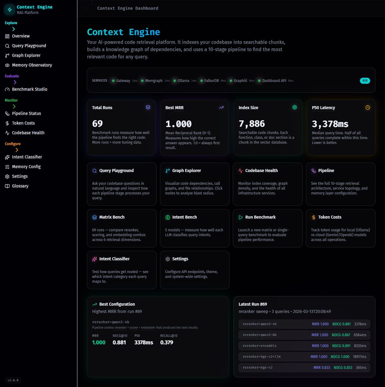
Task: Select the reranker=bge-v2+llm result row
Action: [304, 357]
